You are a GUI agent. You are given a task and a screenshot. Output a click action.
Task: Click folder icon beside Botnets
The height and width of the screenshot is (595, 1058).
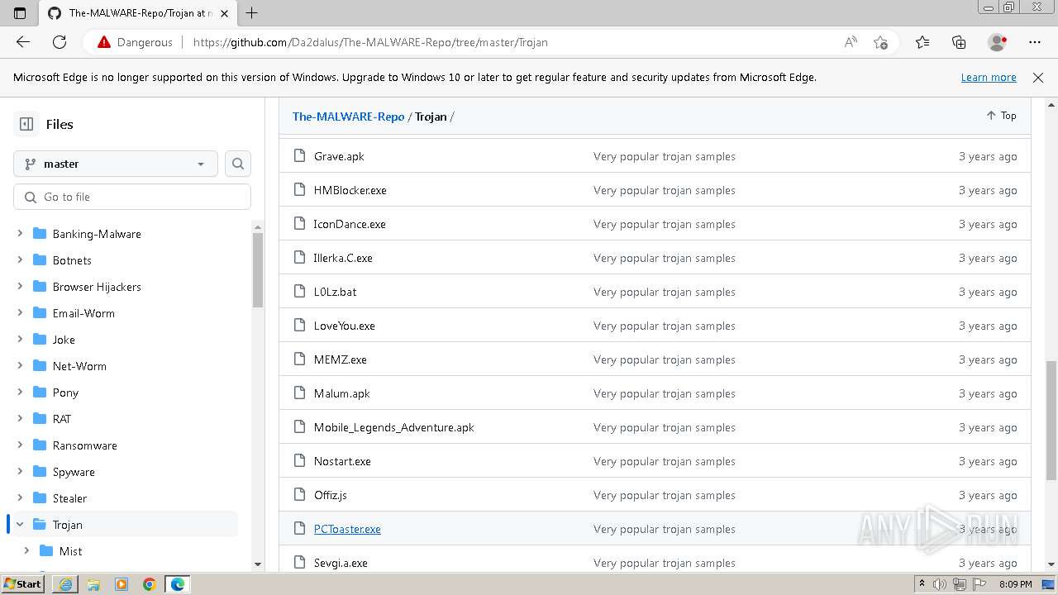point(39,260)
